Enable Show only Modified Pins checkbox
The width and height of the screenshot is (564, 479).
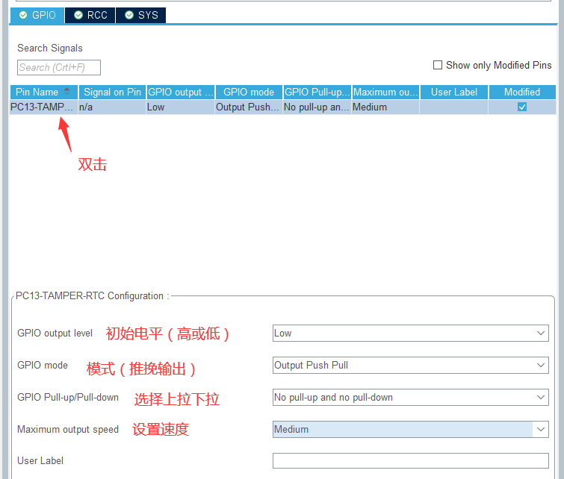(x=438, y=65)
